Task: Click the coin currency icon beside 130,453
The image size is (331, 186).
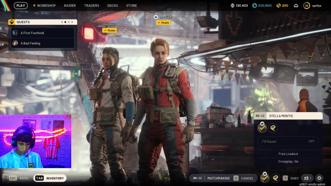Action: (x=232, y=5)
